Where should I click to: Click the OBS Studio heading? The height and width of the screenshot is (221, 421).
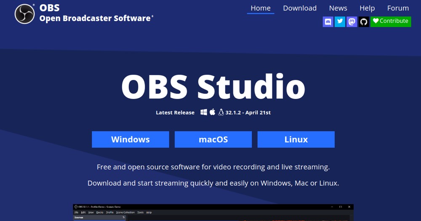(213, 86)
